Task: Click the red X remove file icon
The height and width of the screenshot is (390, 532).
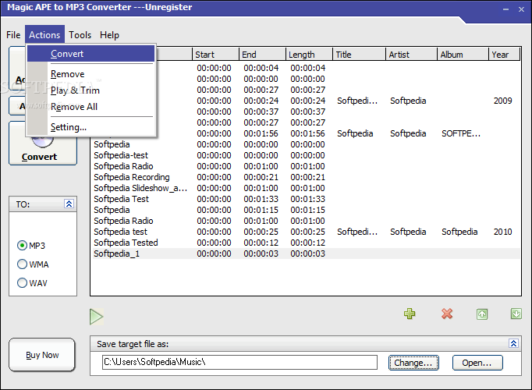Action: click(447, 314)
